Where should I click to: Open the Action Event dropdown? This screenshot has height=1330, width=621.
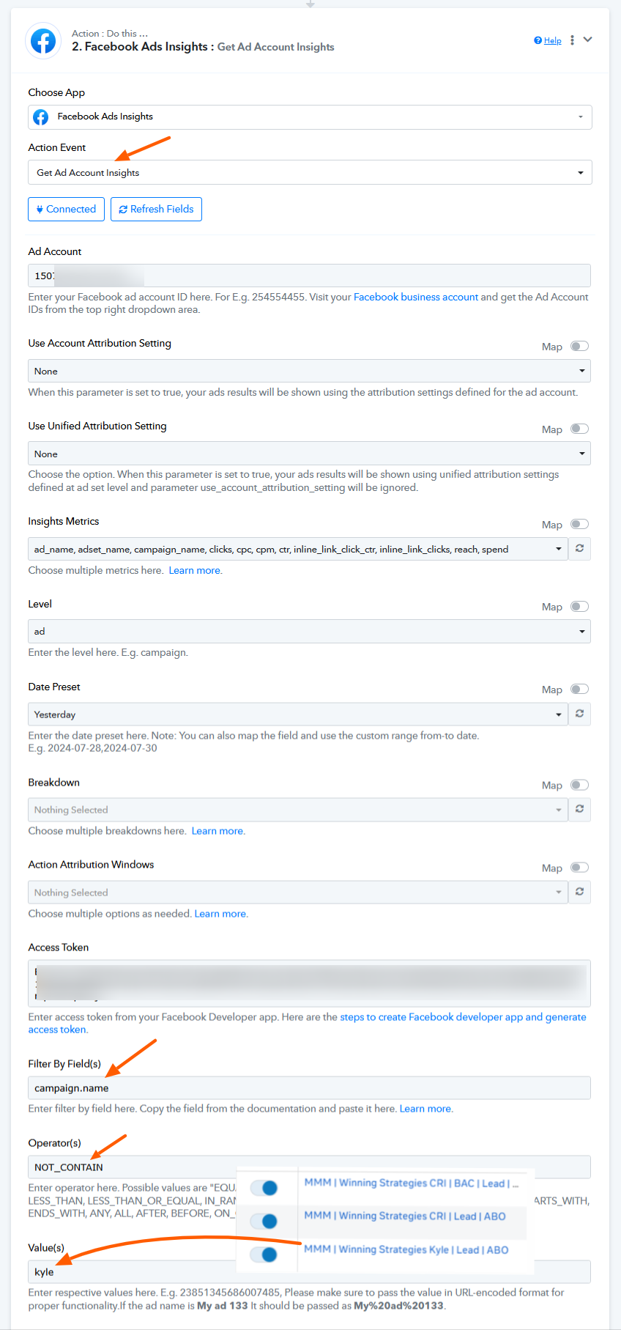point(309,173)
